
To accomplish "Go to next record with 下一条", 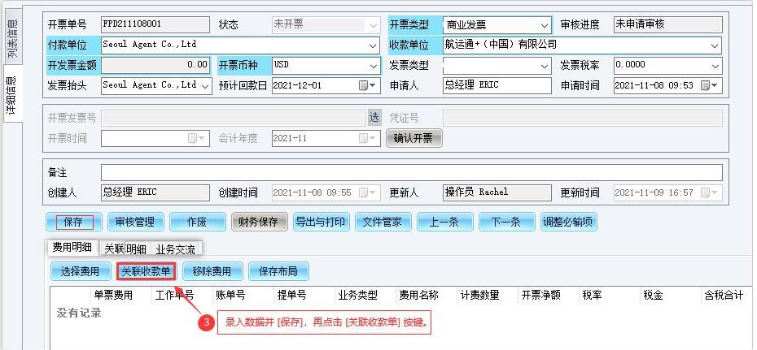I will click(x=506, y=222).
